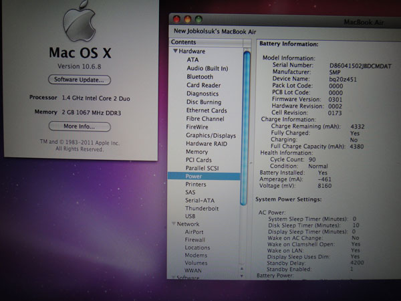This screenshot has width=401, height=301.
Task: Toggle the Software section disclosure triangle
Action: coord(174,276)
